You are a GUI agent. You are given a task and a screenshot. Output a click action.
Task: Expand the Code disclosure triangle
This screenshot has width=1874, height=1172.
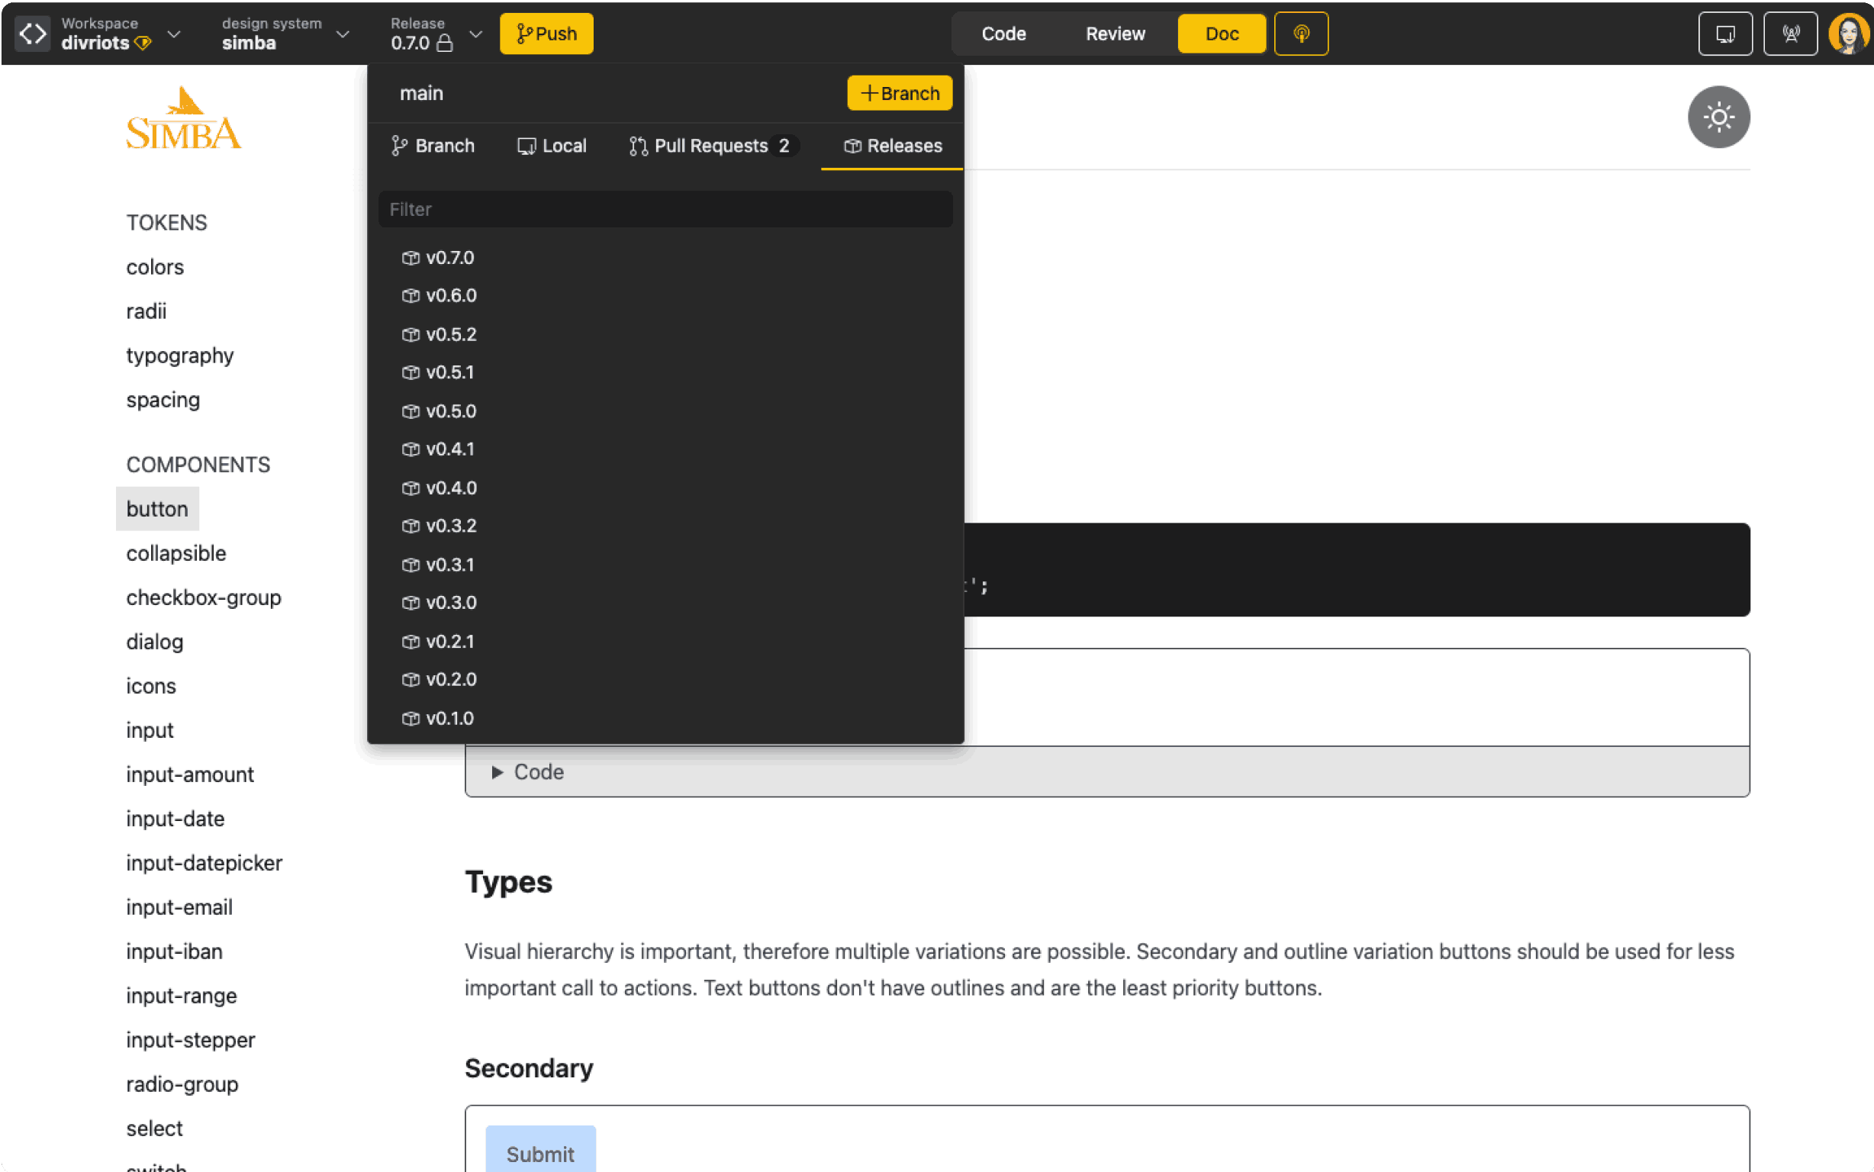point(497,771)
